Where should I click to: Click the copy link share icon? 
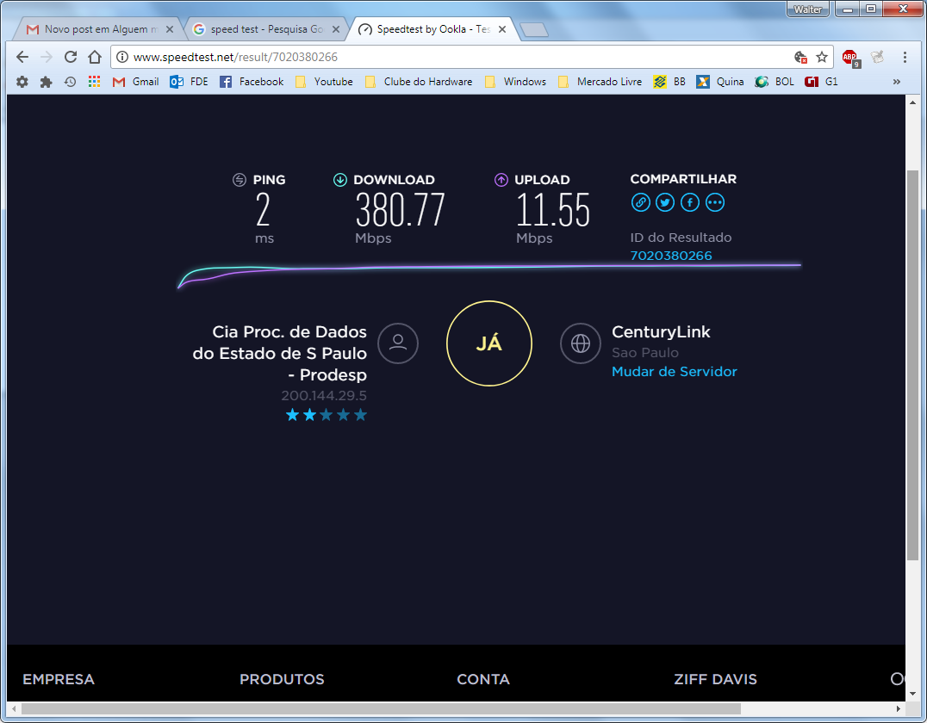[x=640, y=202]
